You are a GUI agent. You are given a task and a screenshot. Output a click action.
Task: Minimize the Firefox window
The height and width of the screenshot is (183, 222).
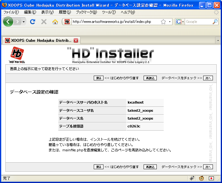pyautogui.click(x=202, y=5)
